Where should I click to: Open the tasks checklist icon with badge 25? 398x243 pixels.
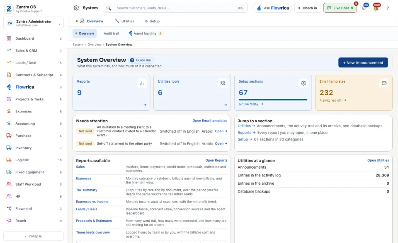click(x=364, y=8)
